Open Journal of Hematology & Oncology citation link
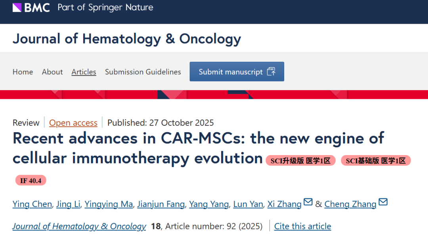The image size is (428, 235). click(79, 226)
